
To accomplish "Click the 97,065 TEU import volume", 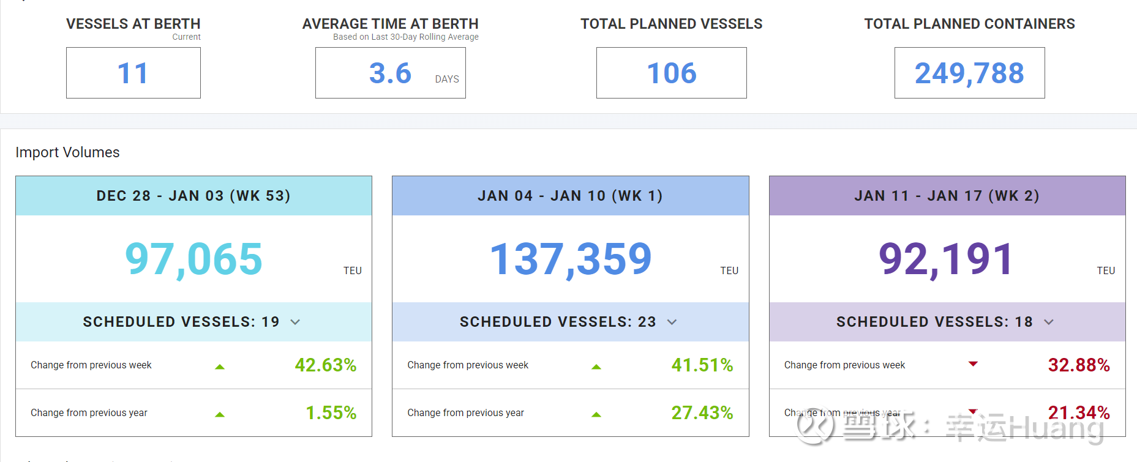I will (193, 259).
